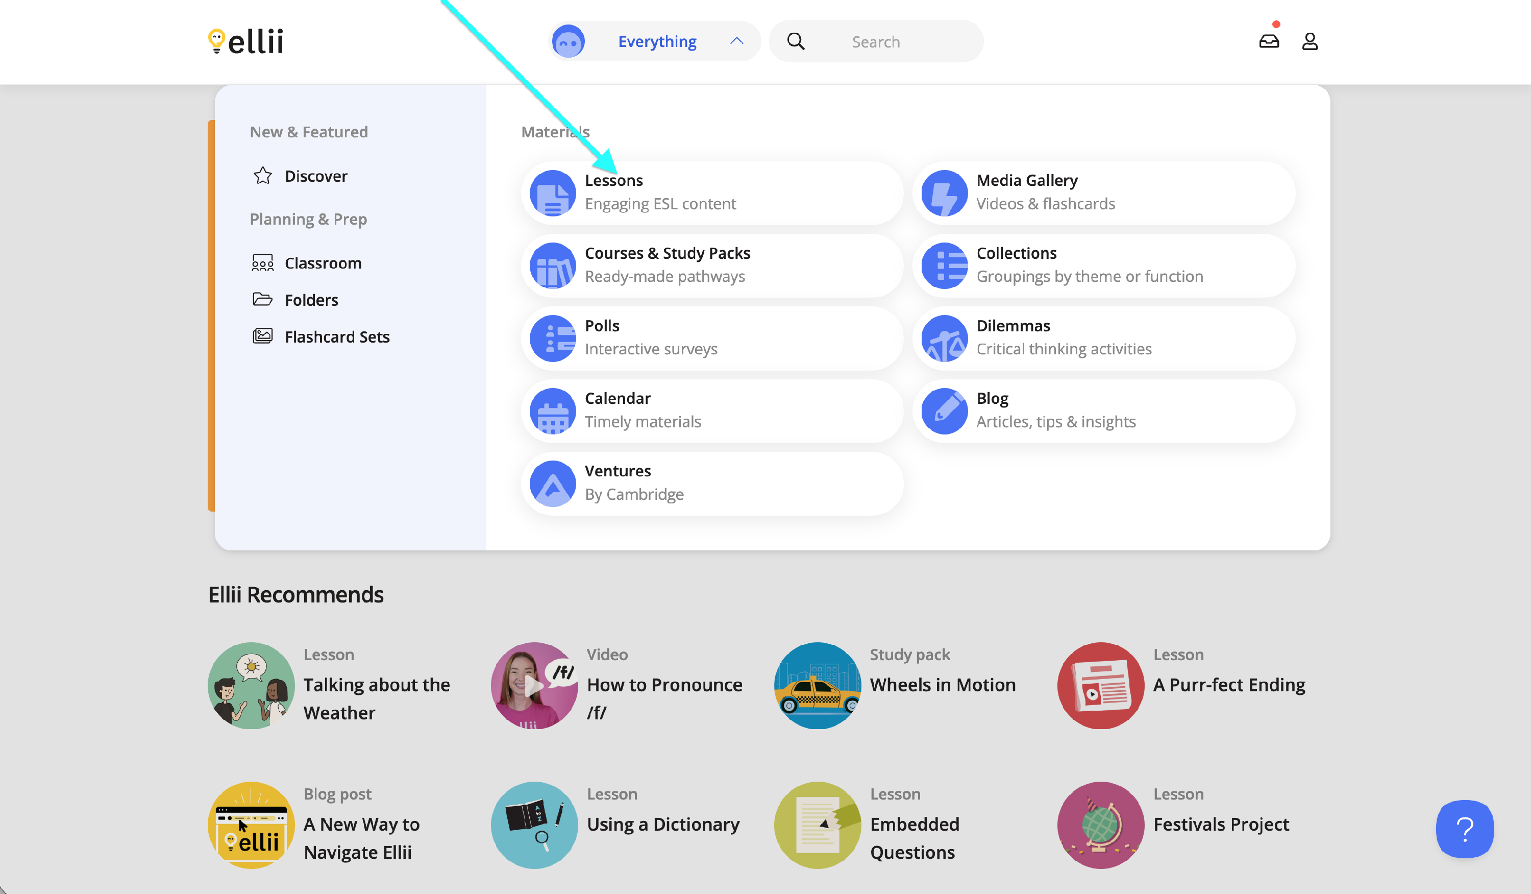Open the inbox notifications icon
Screen dimensions: 1531x894
pyautogui.click(x=1269, y=41)
